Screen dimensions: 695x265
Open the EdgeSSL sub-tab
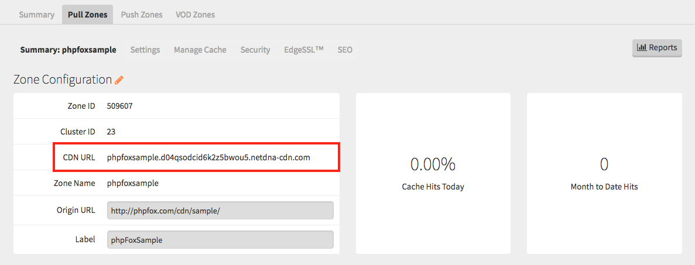pyautogui.click(x=303, y=50)
